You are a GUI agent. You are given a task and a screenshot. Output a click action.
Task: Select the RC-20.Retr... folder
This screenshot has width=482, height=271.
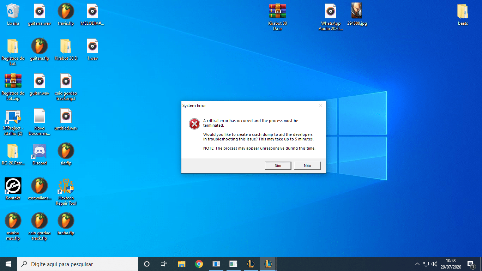13,154
